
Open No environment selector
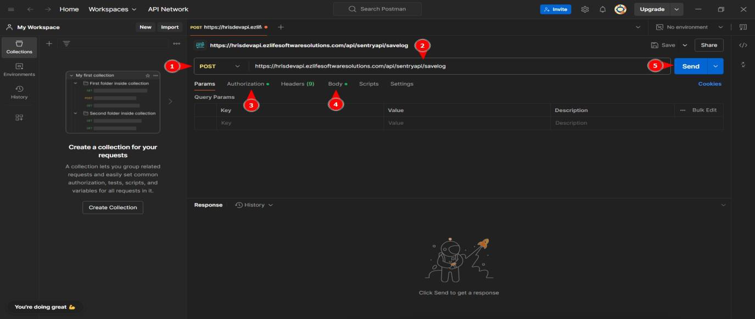pyautogui.click(x=690, y=27)
